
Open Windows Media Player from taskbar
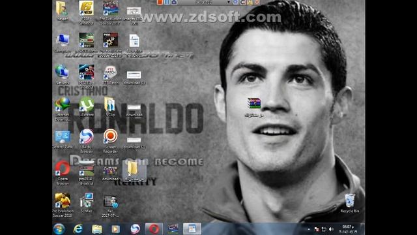[116, 229]
